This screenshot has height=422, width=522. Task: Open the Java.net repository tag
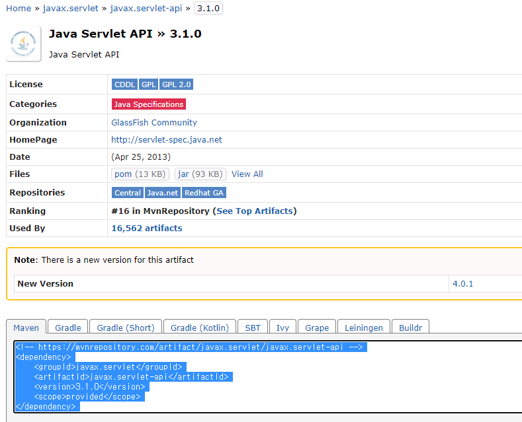click(x=163, y=193)
